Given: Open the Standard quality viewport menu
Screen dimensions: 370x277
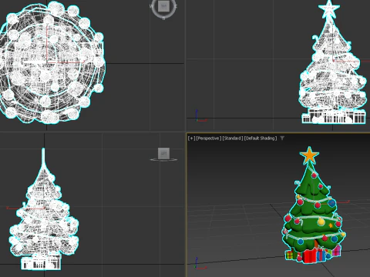Looking at the screenshot, I should [233, 138].
